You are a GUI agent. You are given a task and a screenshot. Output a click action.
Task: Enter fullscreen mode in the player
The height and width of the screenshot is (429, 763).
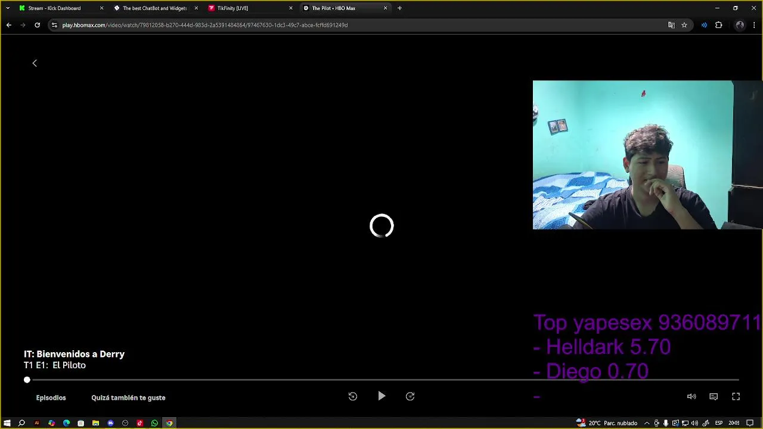pos(736,396)
